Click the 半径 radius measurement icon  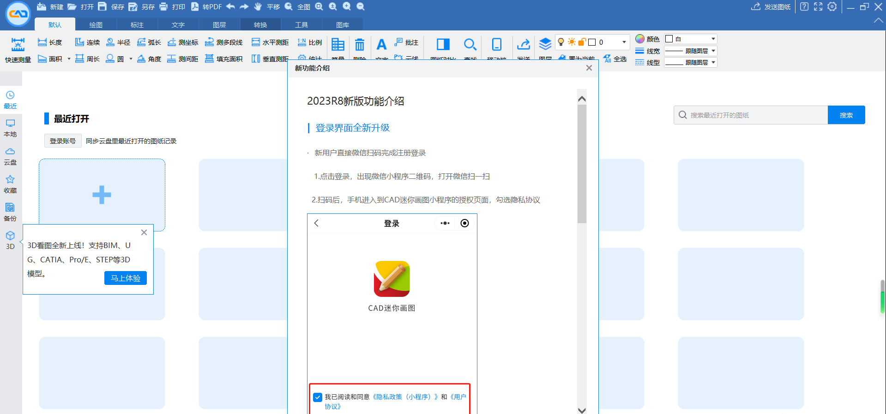pyautogui.click(x=111, y=42)
